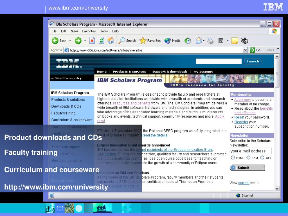Open Curriculum & courseware in sidebar

click(x=72, y=120)
